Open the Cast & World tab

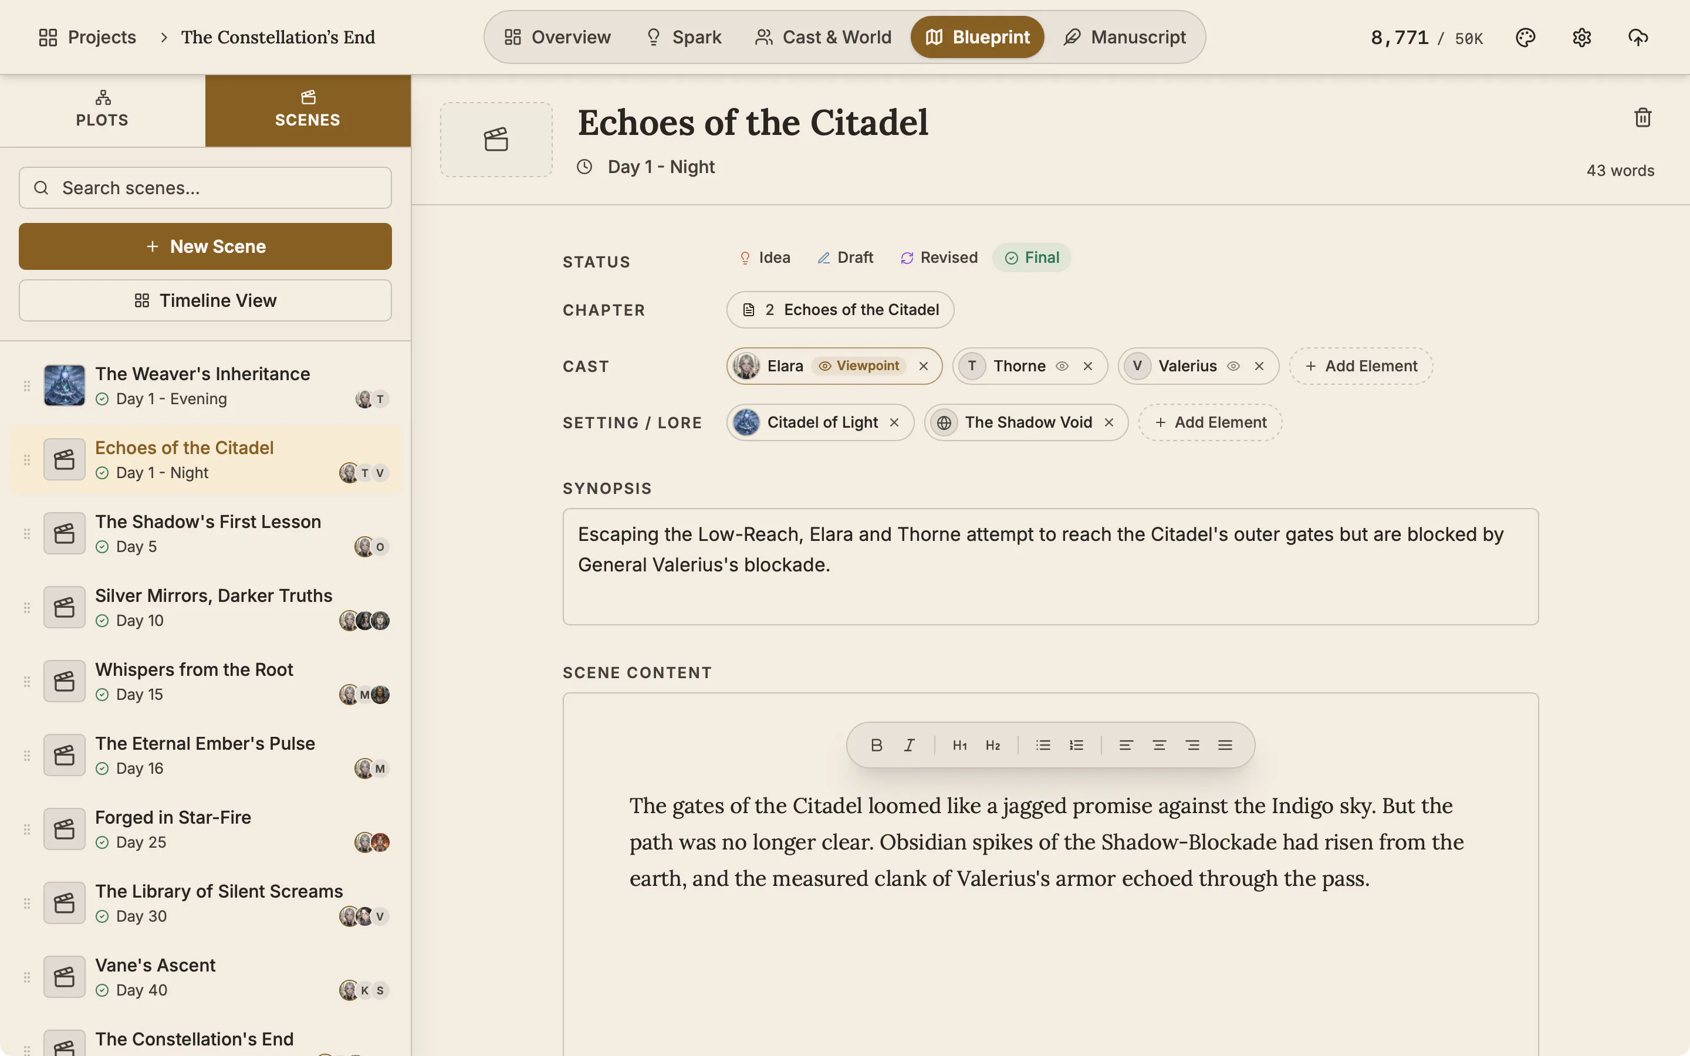pos(823,37)
